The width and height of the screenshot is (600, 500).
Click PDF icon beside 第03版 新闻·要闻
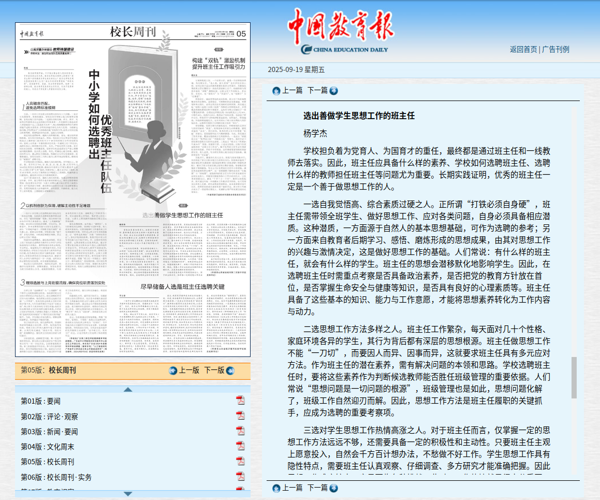click(240, 431)
